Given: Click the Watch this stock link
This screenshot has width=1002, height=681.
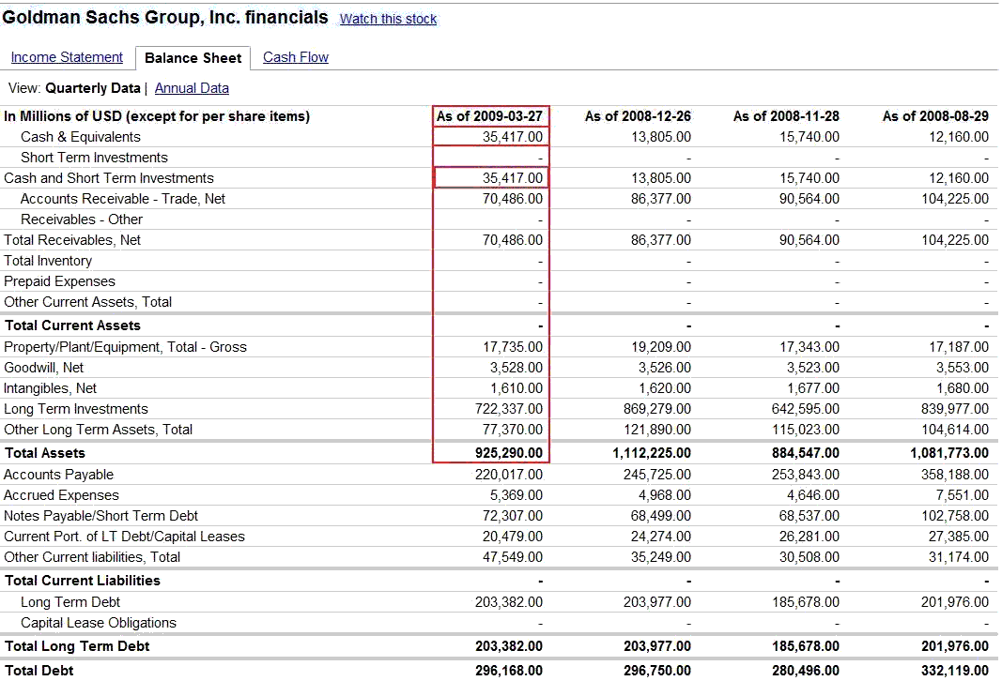Looking at the screenshot, I should click(388, 19).
